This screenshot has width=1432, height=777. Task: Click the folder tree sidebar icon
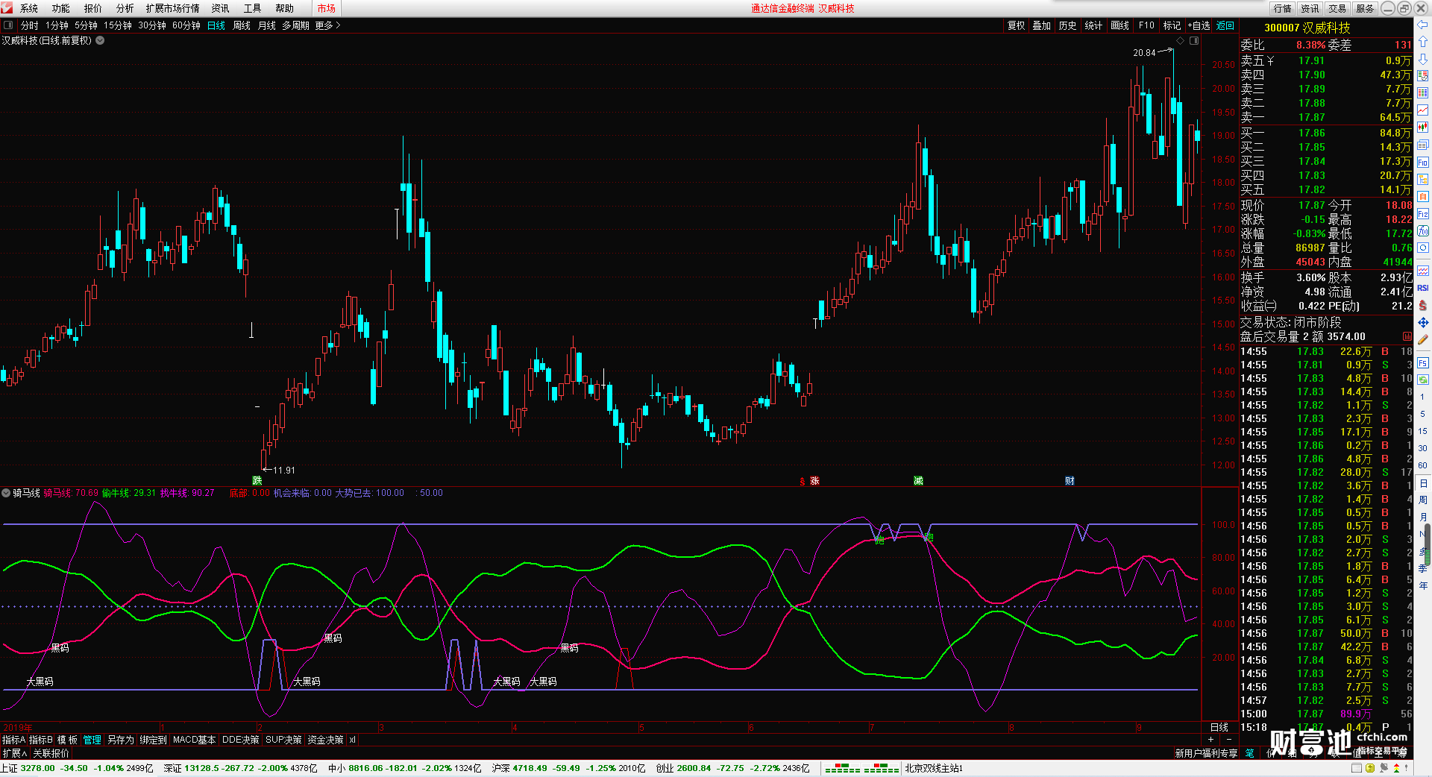1423,179
